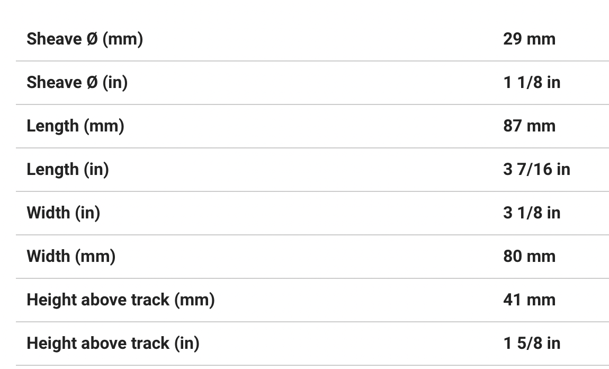This screenshot has height=369, width=609.
Task: Select the 87 mm length value
Action: coord(529,126)
